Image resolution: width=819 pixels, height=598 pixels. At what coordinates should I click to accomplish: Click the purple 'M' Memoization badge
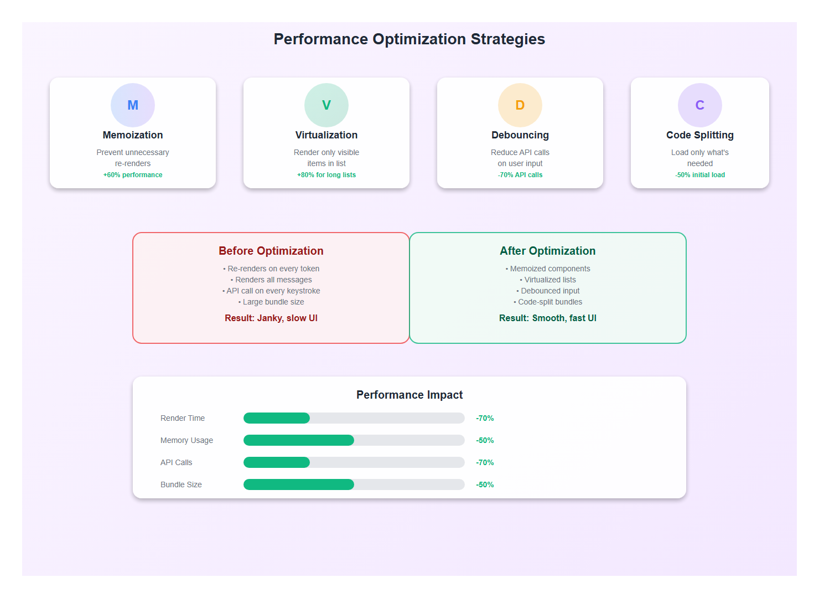click(x=132, y=105)
